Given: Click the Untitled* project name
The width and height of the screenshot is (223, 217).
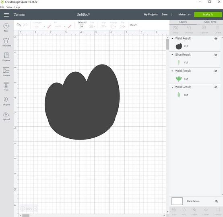Looking at the screenshot, I should (83, 15).
